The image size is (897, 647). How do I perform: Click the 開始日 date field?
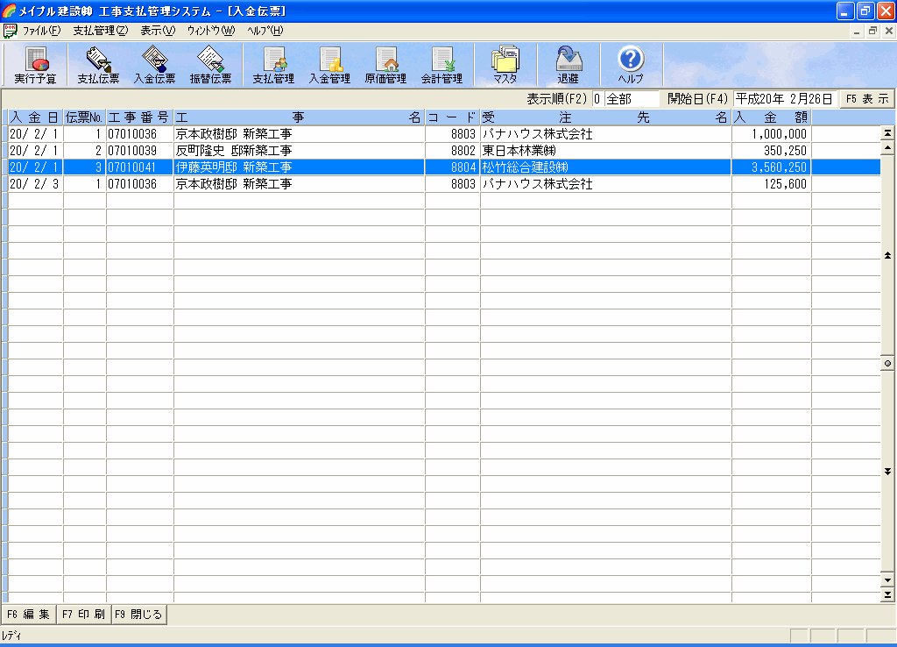[784, 99]
